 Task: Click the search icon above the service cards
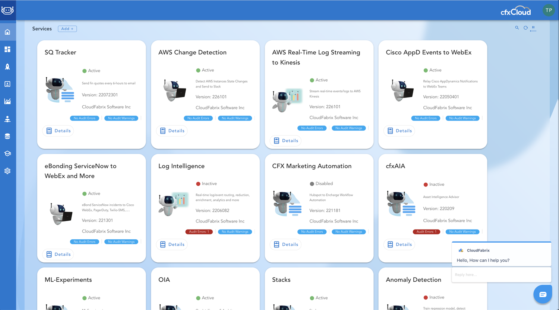517,28
